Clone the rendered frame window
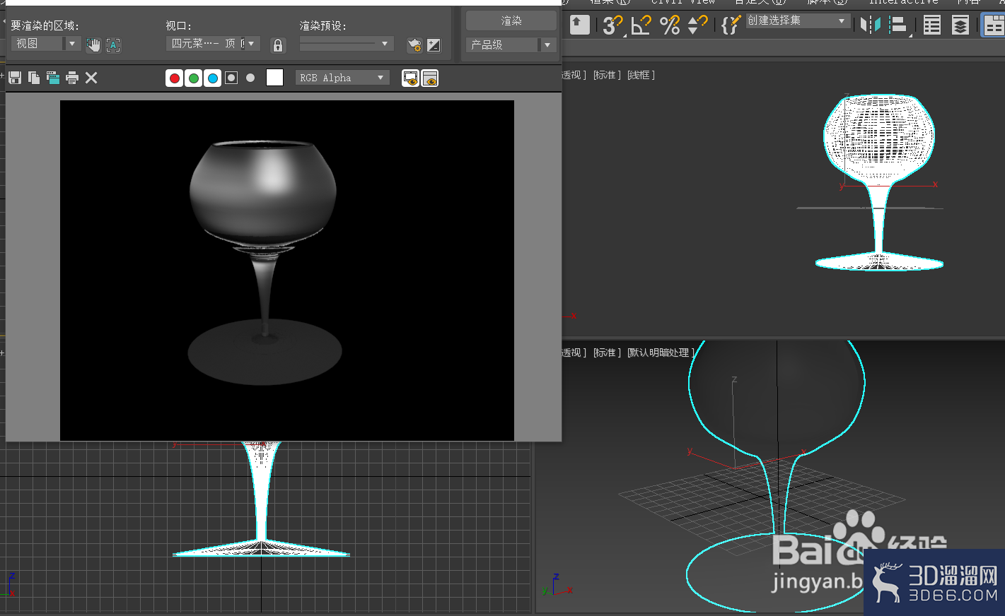 tap(53, 78)
